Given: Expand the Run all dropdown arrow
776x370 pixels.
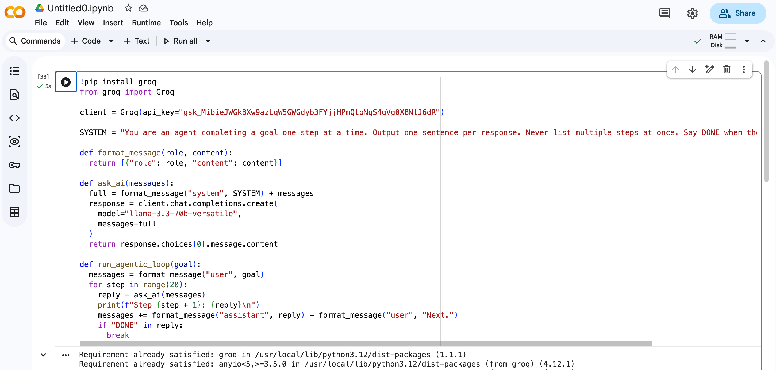Looking at the screenshot, I should point(208,41).
